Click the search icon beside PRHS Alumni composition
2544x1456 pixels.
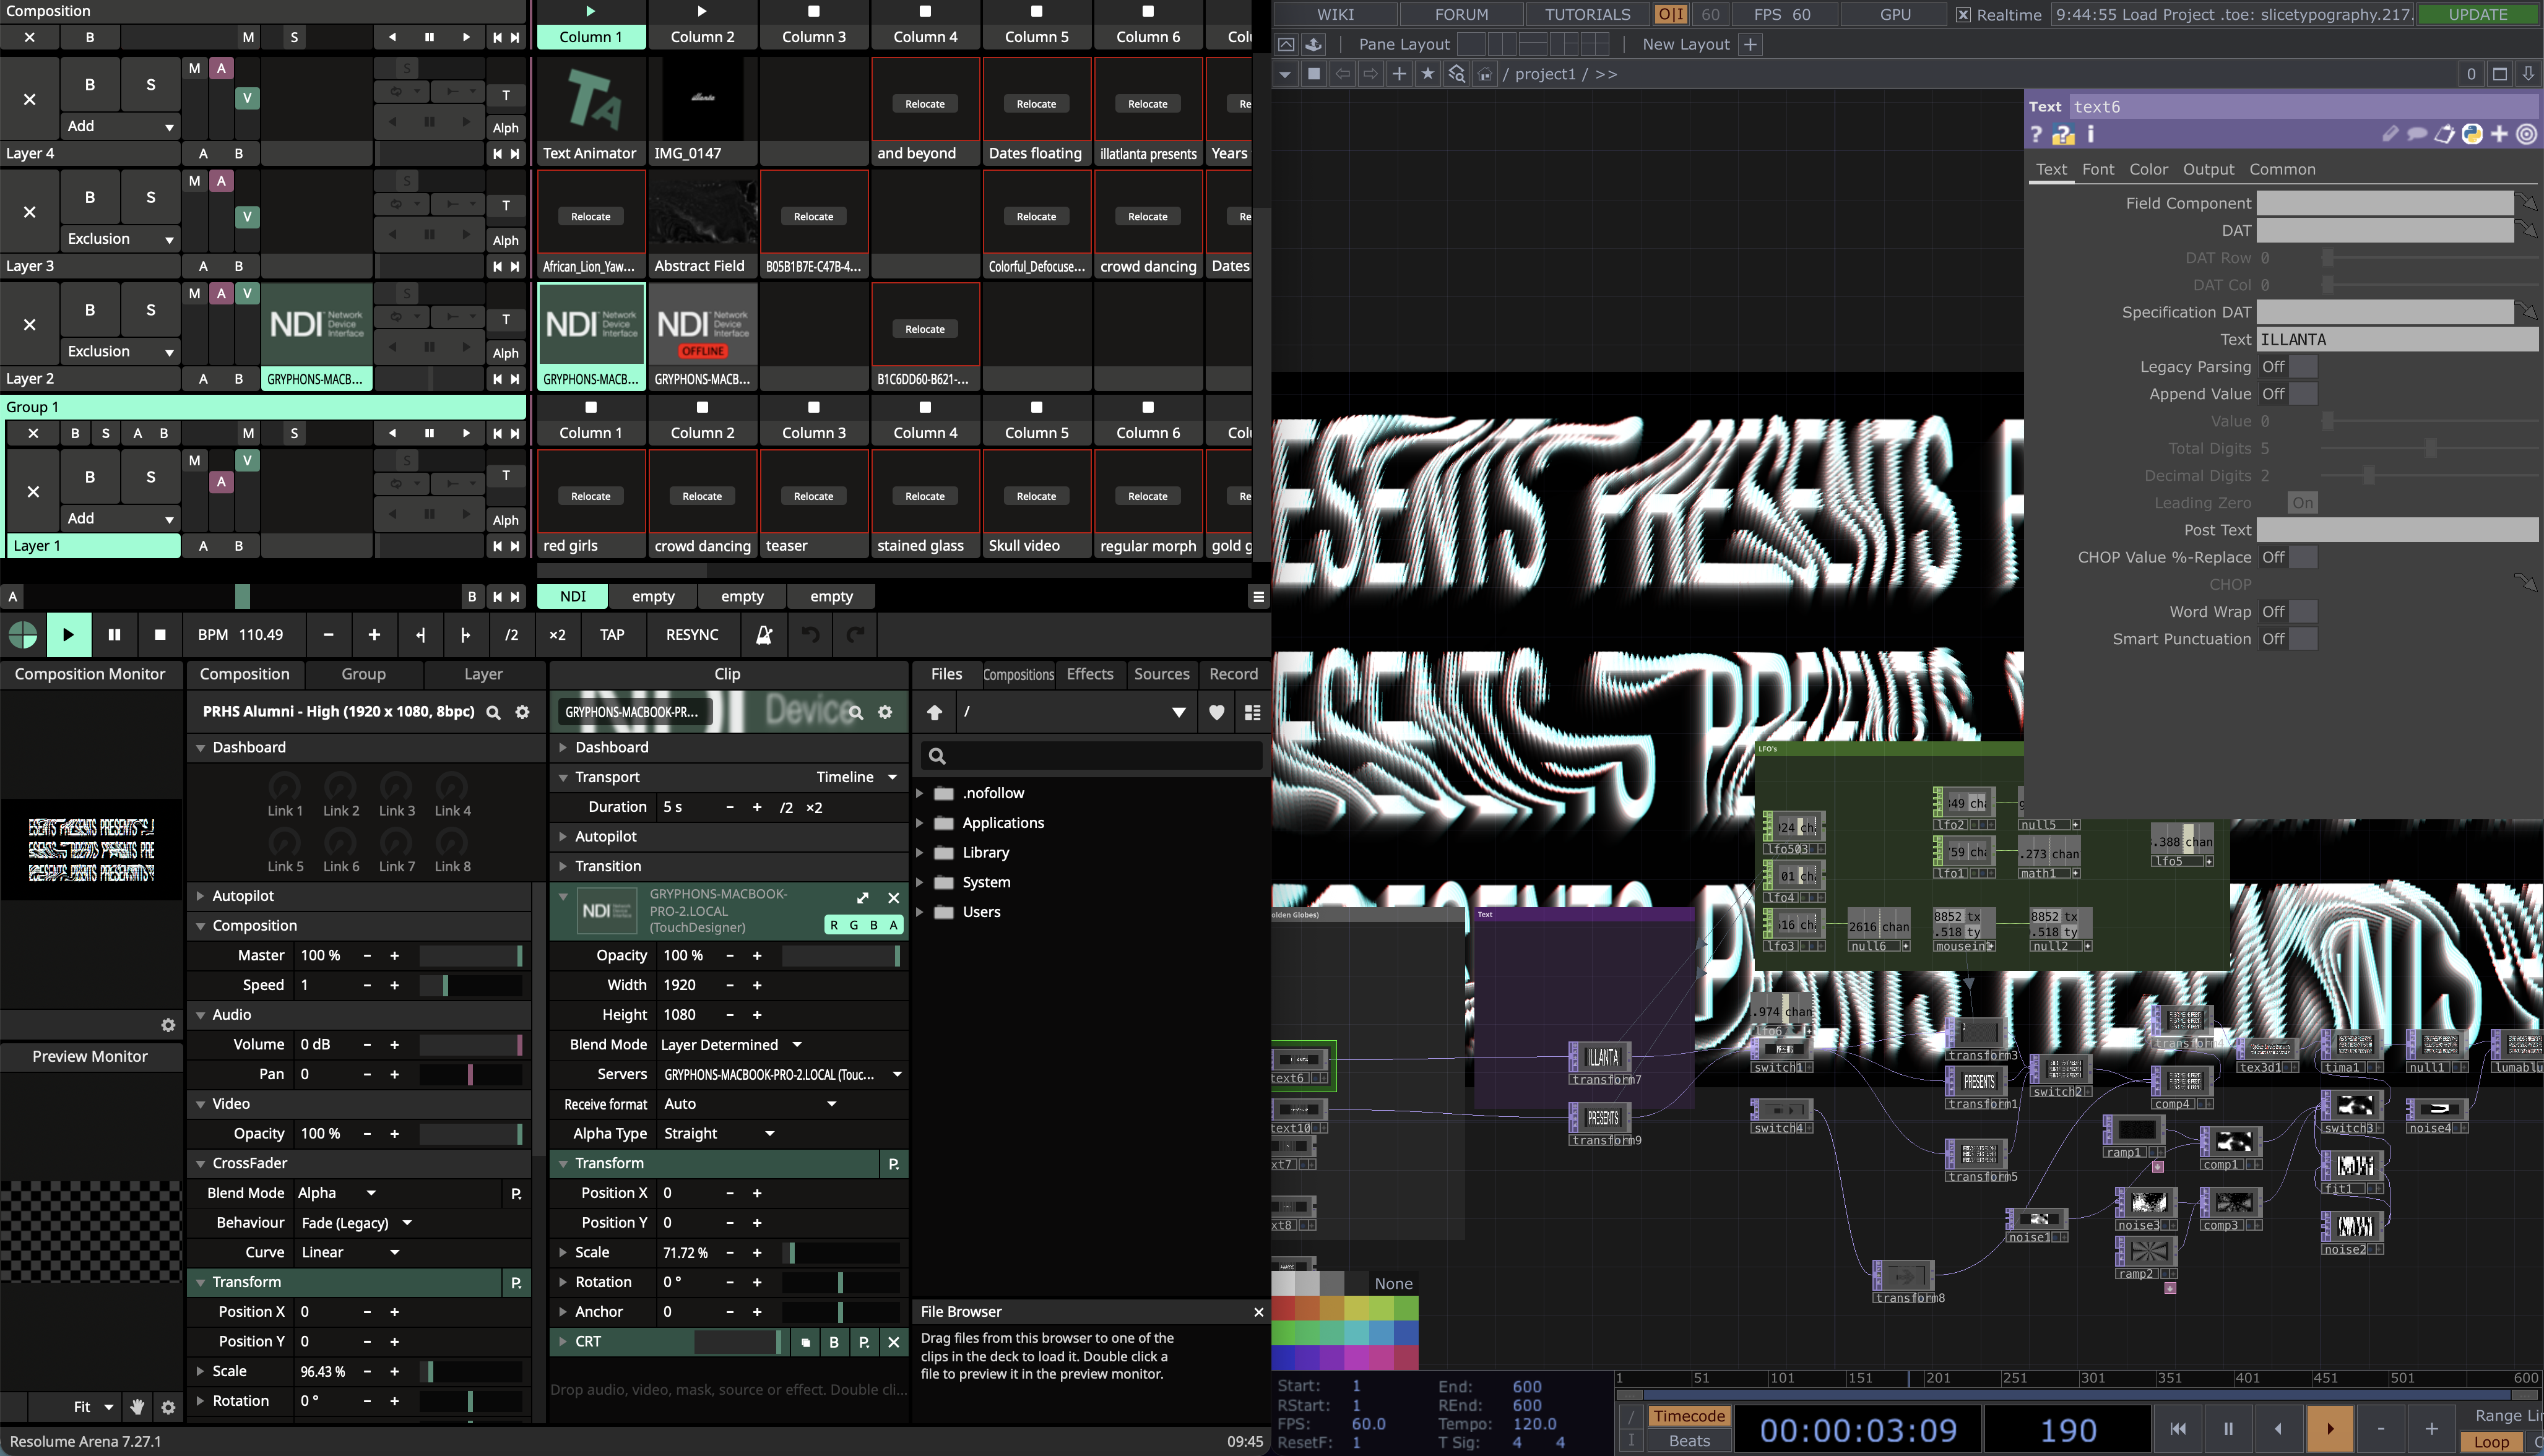[x=493, y=712]
